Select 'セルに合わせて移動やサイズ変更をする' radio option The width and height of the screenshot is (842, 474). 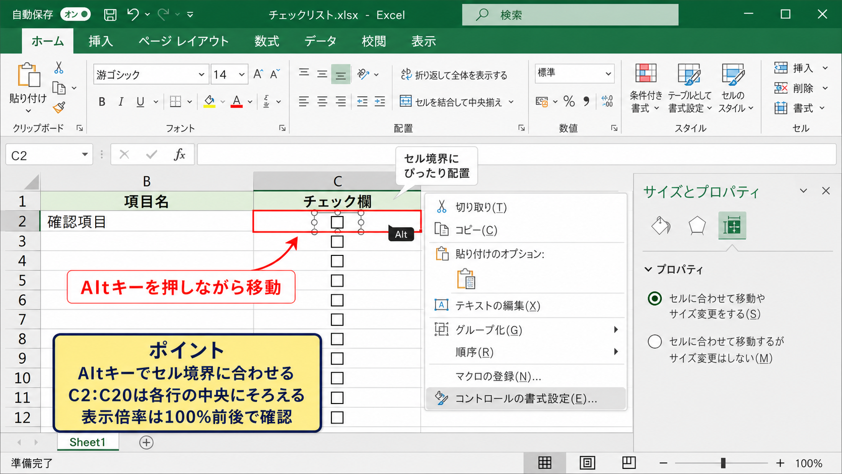(655, 299)
